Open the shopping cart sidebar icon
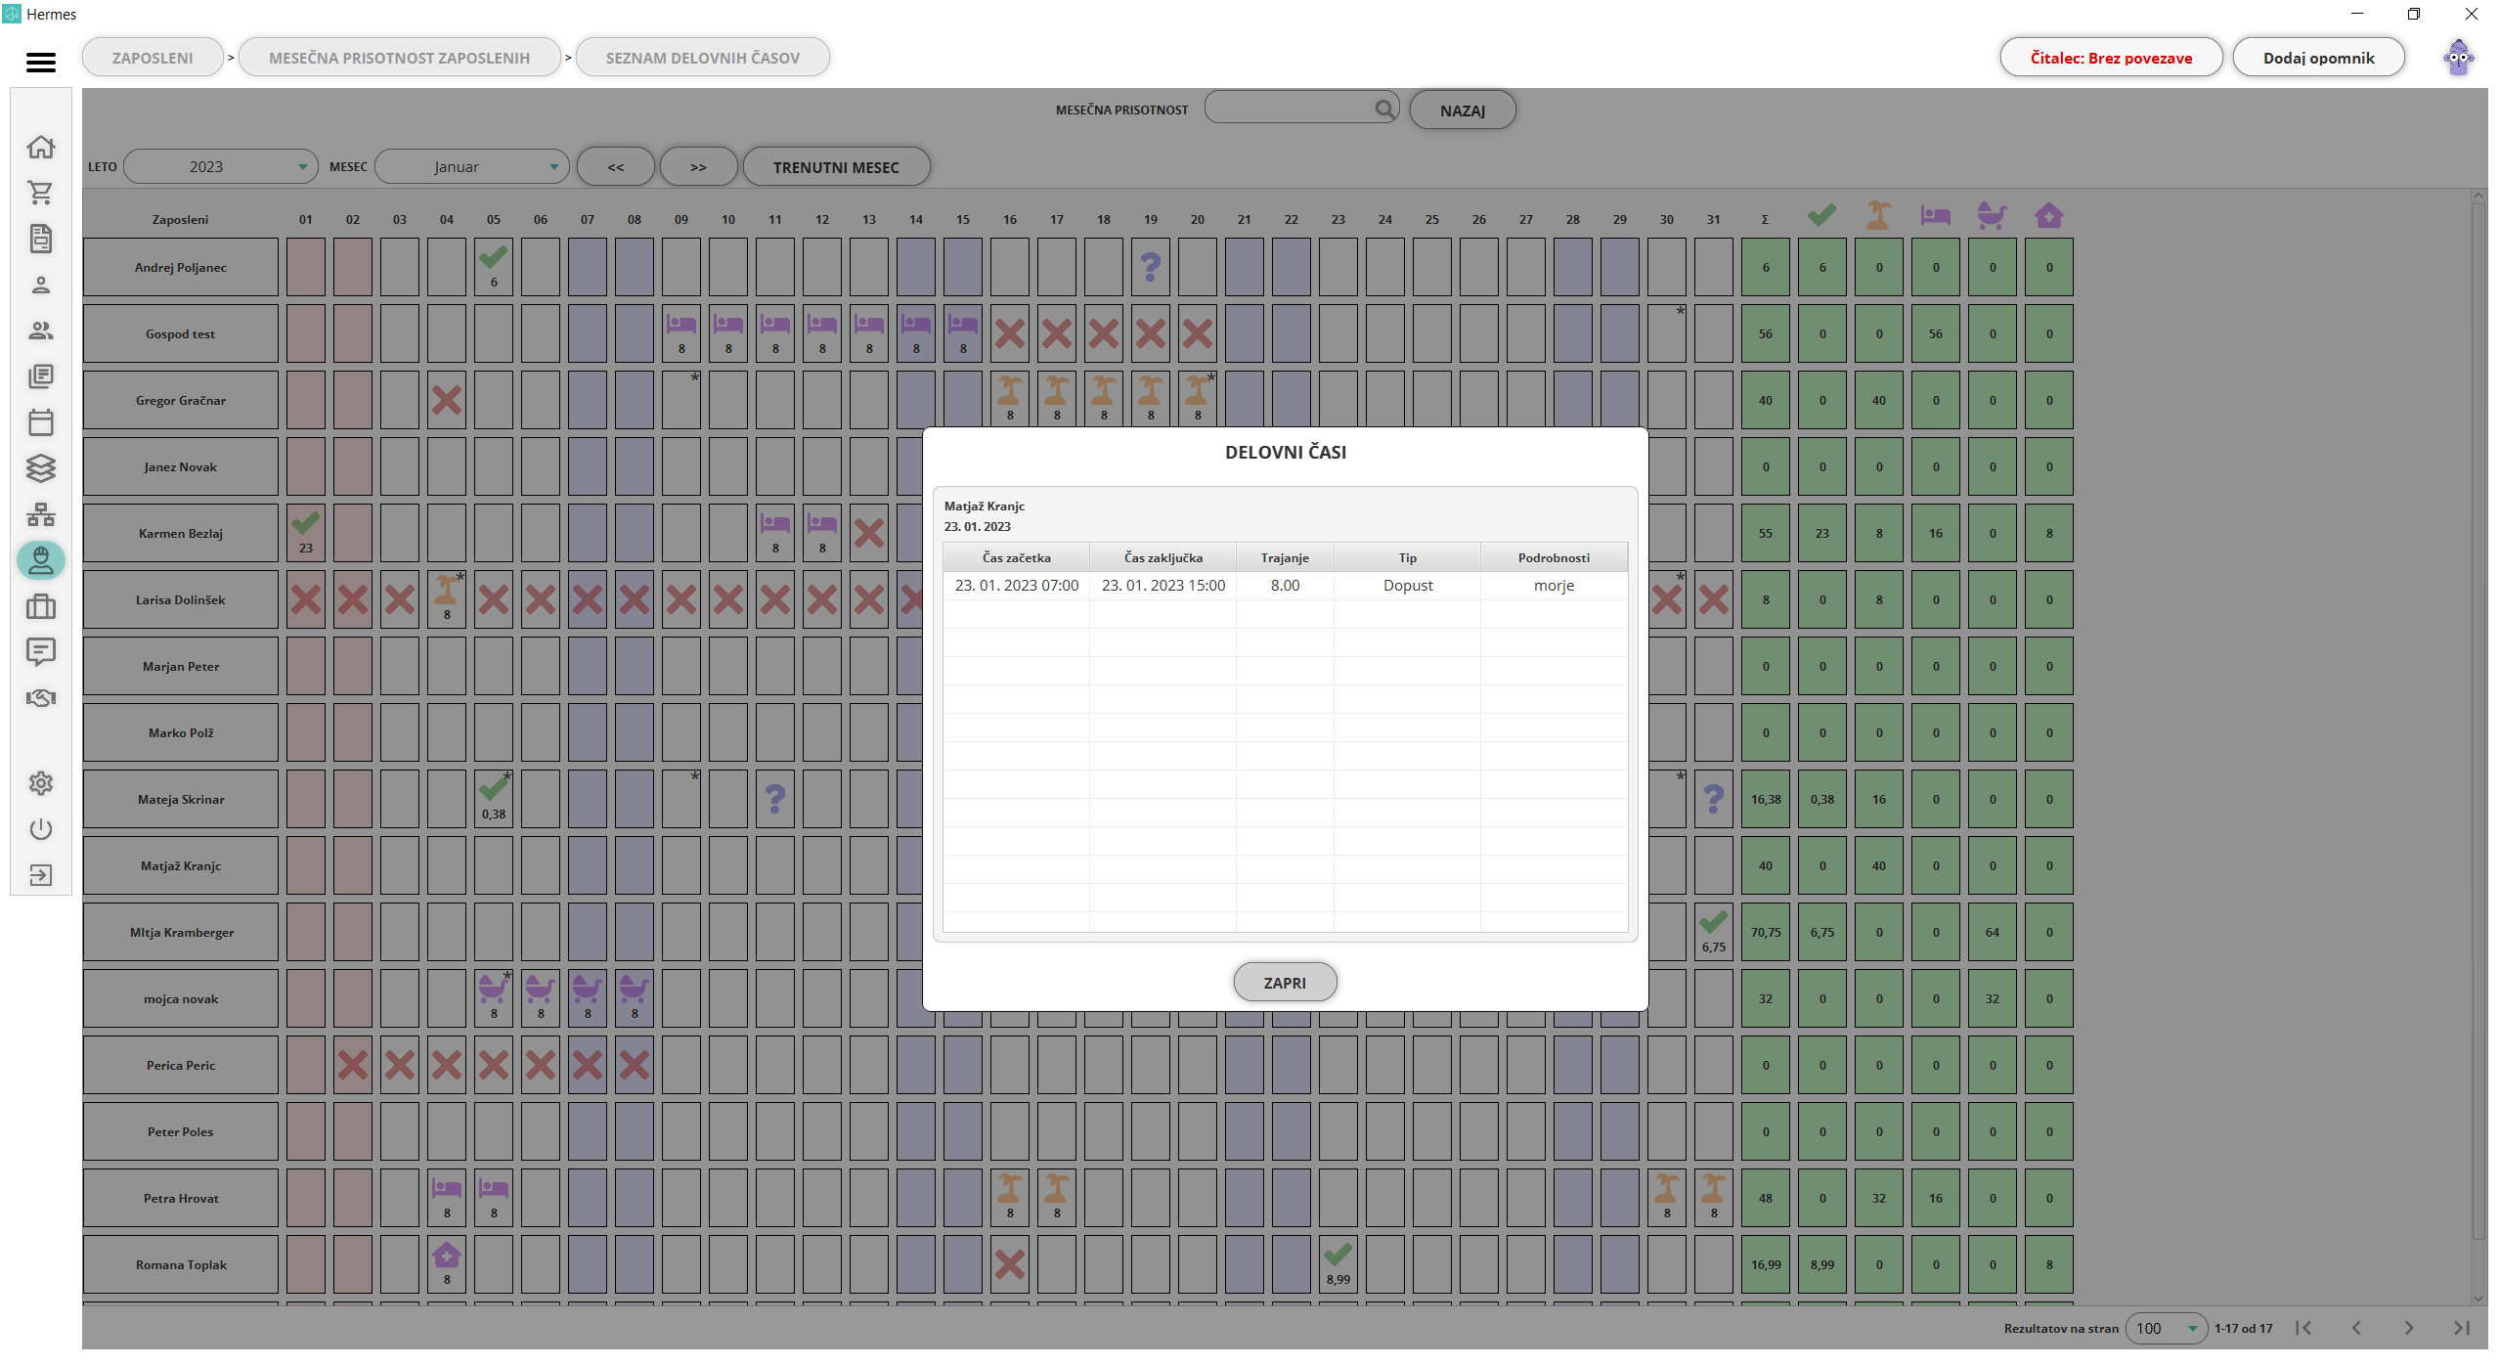 click(40, 193)
